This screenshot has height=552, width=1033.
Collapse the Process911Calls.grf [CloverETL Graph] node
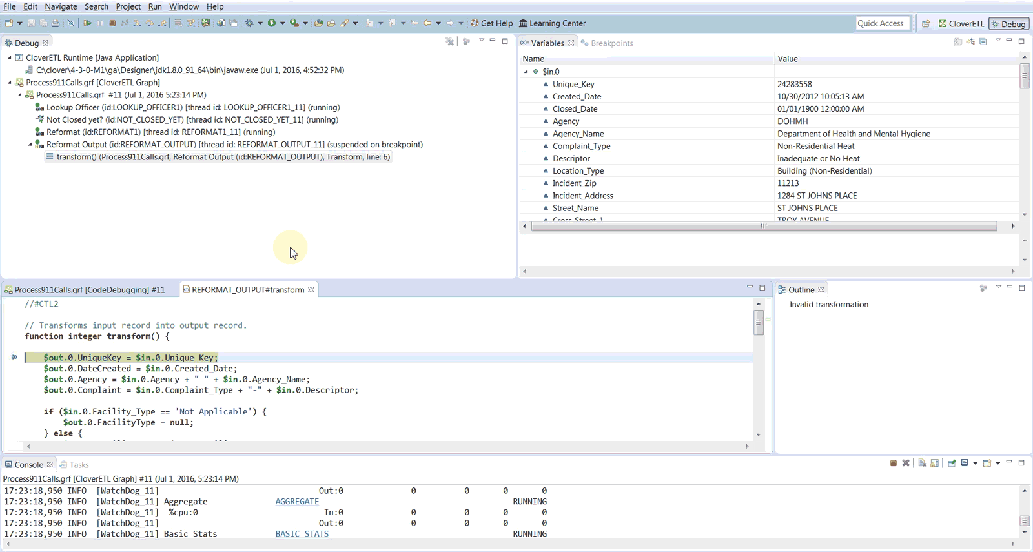click(10, 83)
